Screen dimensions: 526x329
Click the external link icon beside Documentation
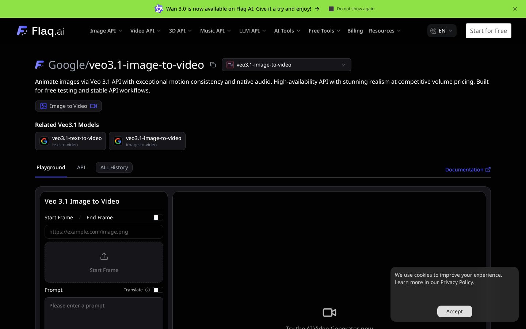tap(488, 170)
